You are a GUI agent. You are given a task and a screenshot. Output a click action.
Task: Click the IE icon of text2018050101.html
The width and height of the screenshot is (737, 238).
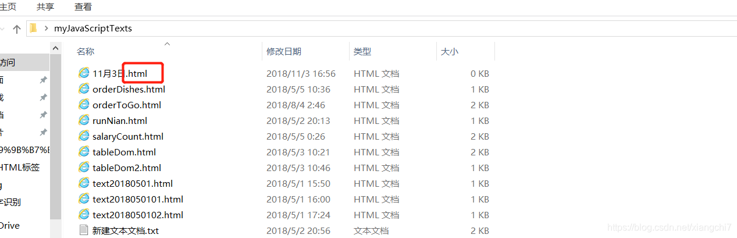tap(84, 199)
